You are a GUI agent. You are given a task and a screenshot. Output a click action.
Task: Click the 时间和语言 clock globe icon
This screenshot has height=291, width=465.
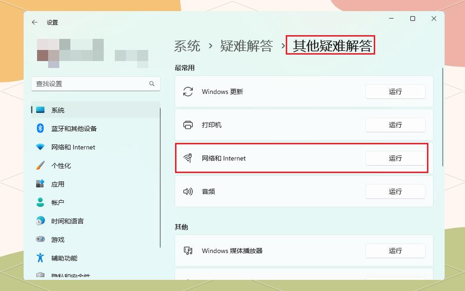click(40, 221)
